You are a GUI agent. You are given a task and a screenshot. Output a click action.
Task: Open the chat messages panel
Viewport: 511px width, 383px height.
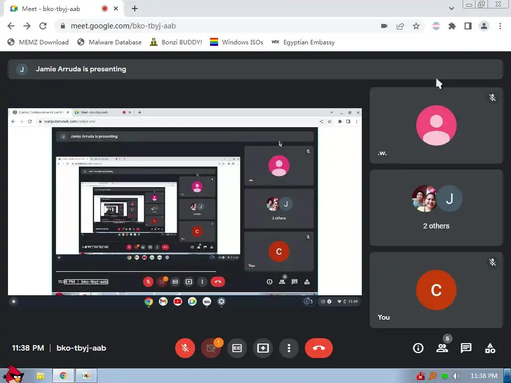tap(466, 348)
